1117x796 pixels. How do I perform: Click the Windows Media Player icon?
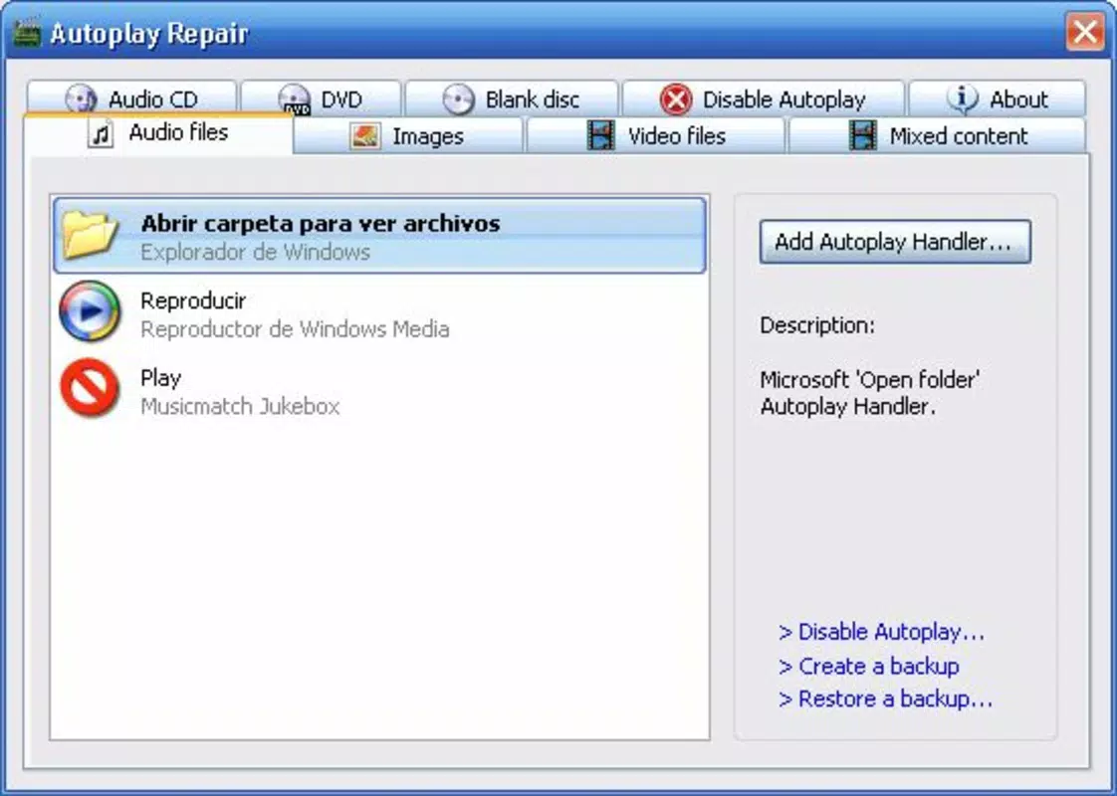point(90,311)
